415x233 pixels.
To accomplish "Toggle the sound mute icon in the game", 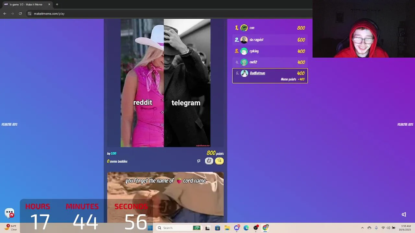I will (x=404, y=215).
